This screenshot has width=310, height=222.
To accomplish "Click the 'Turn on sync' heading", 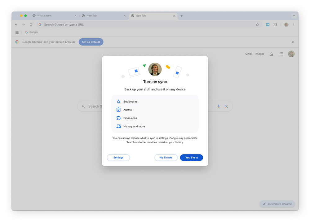I will click(155, 82).
